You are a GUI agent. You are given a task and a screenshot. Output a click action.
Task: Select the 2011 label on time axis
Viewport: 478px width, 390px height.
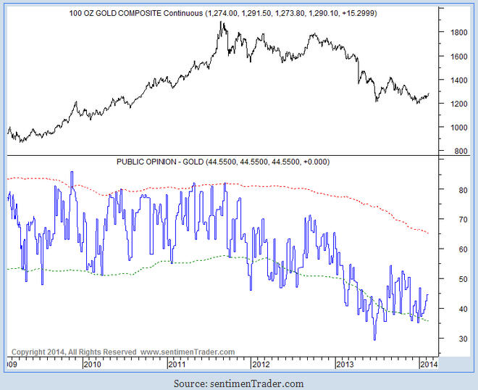coord(176,364)
